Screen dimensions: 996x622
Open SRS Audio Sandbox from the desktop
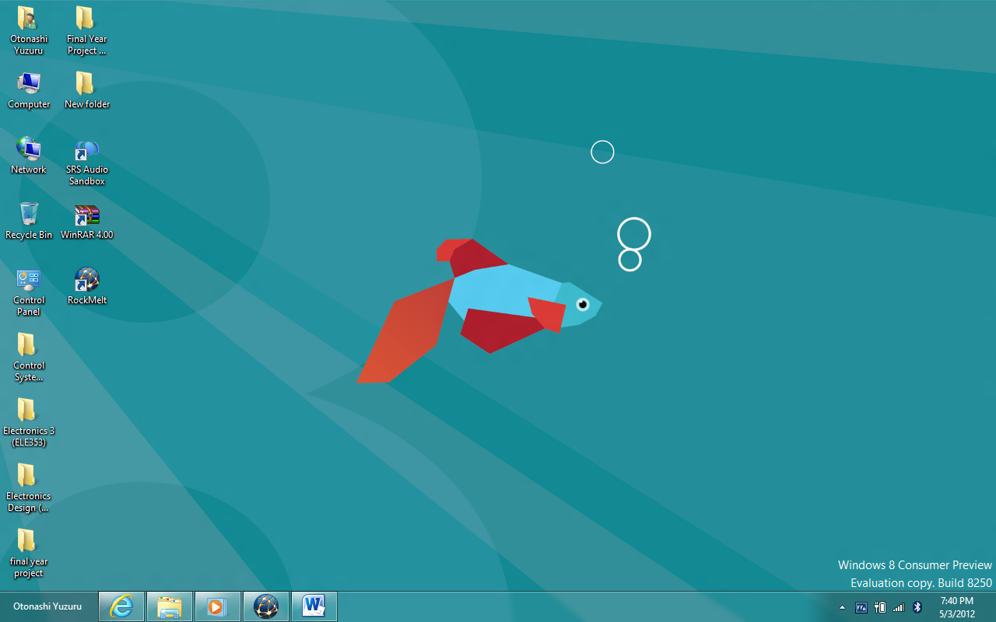(86, 152)
